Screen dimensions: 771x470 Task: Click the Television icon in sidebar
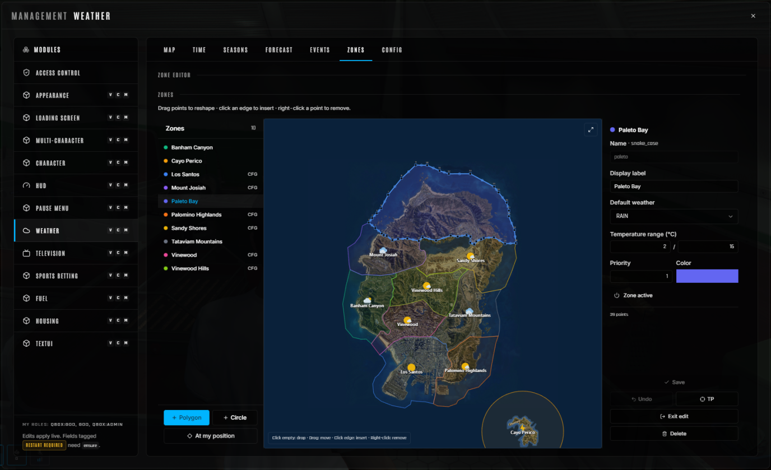pyautogui.click(x=26, y=253)
